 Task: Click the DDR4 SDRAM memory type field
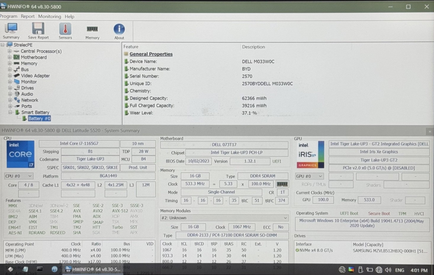pos(263,176)
